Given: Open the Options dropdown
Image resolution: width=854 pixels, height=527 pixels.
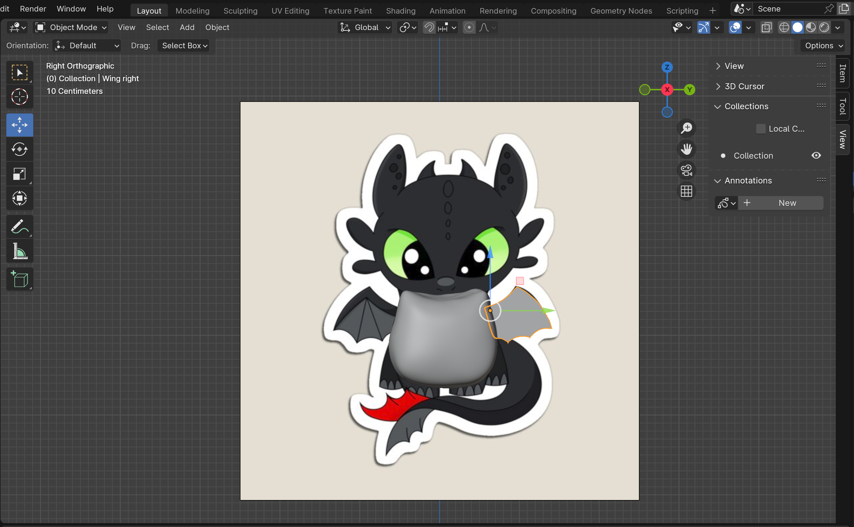Looking at the screenshot, I should (823, 46).
